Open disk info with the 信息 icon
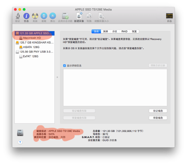This screenshot has height=165, width=187. [26, 16]
